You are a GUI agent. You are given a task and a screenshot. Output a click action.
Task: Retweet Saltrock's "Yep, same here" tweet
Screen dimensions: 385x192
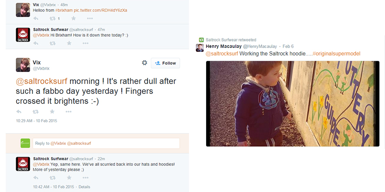(x=53, y=178)
